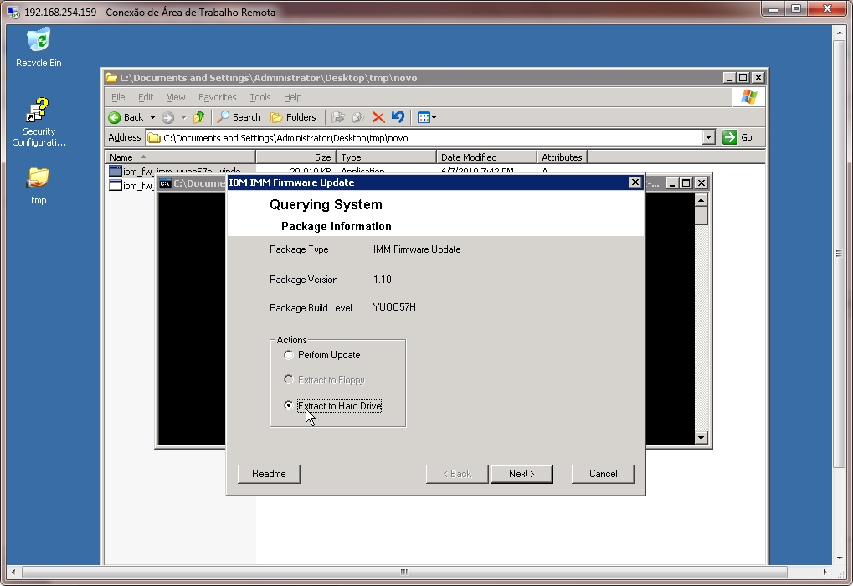Click the Up one level folder icon
Viewport: 853px width, 586px height.
(x=198, y=117)
